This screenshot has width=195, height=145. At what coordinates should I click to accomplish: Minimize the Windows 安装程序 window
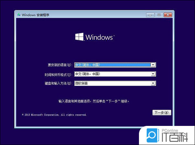(150, 15)
